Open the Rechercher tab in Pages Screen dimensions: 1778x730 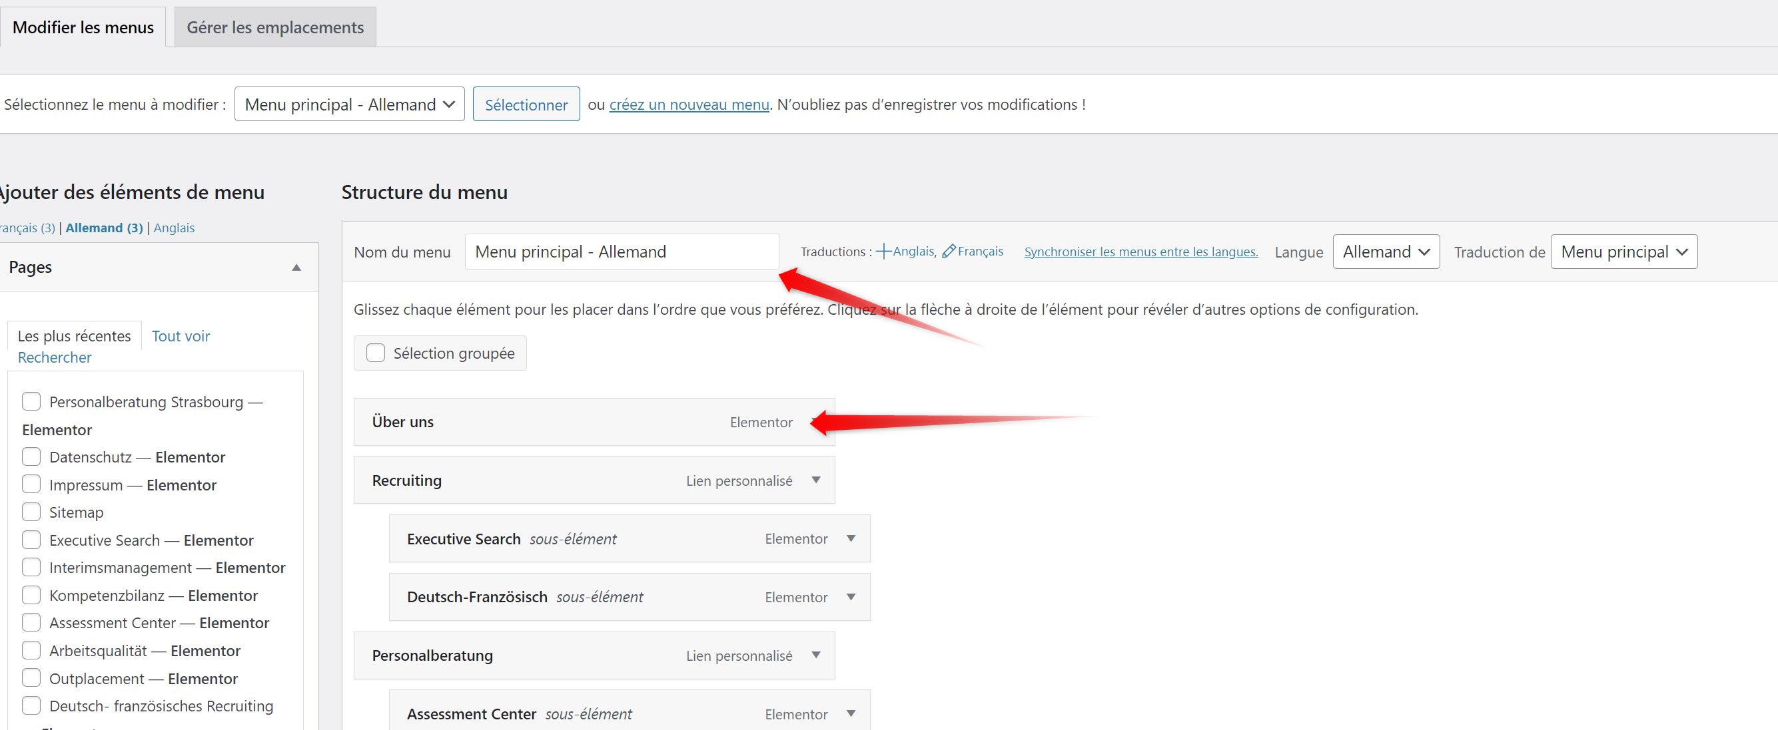tap(55, 357)
